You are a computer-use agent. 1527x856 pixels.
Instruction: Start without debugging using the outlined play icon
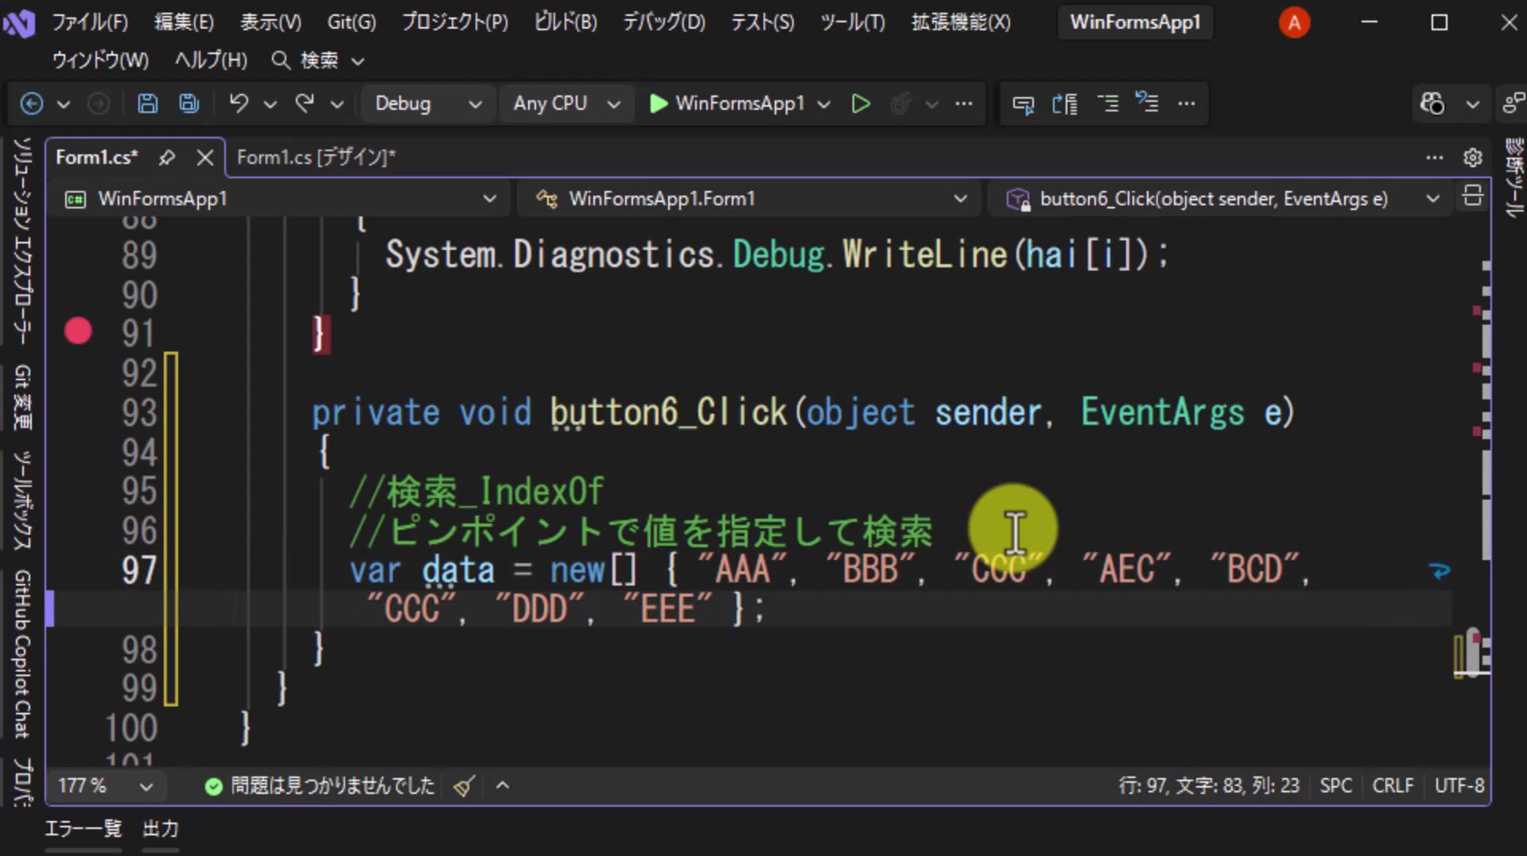(x=861, y=103)
